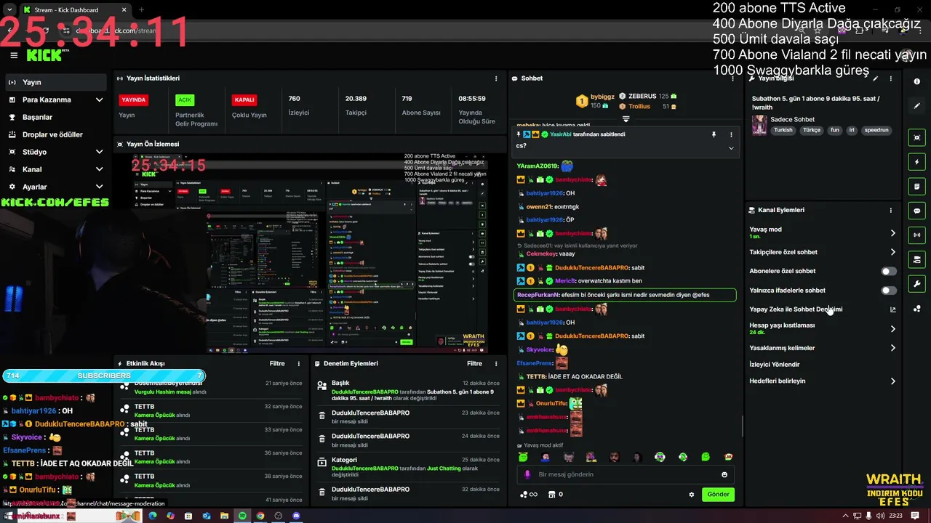Image resolution: width=931 pixels, height=523 pixels.
Task: Click the KAPALI multi-stream badge
Action: point(244,100)
